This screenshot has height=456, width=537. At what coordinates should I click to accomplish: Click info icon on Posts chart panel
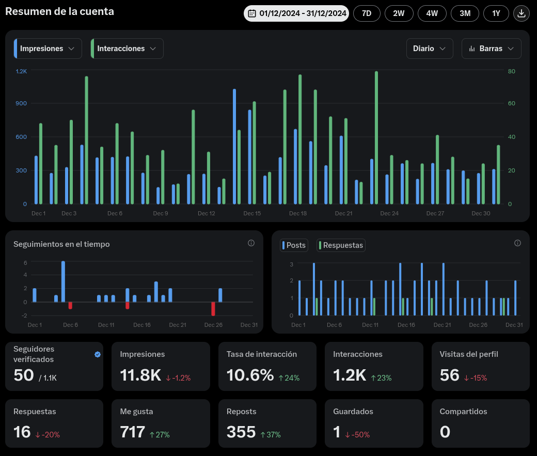coord(517,243)
